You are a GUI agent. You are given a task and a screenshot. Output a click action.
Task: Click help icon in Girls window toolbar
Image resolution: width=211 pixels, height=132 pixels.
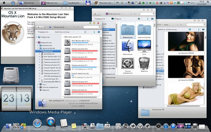pyautogui.click(x=203, y=29)
